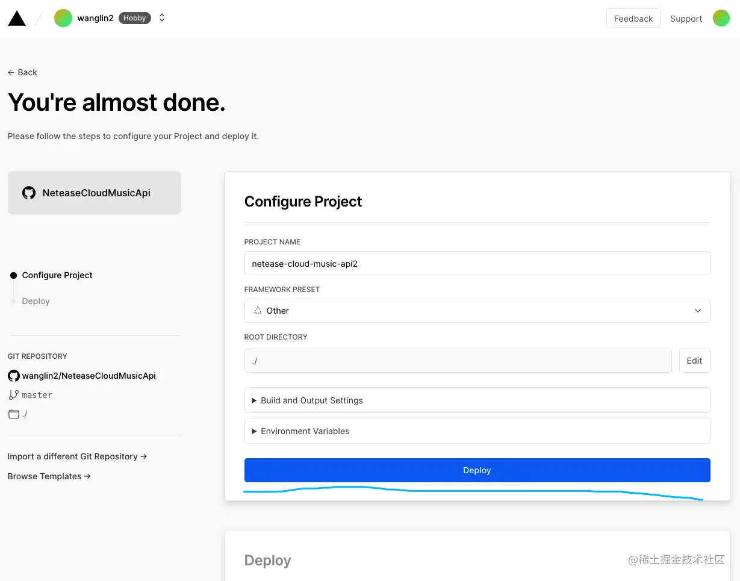The height and width of the screenshot is (581, 740).
Task: Click the wanglin2 username in header
Action: (95, 18)
